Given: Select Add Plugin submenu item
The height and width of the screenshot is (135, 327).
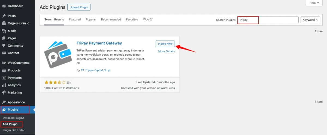Looking at the screenshot, I should pos(10,124).
